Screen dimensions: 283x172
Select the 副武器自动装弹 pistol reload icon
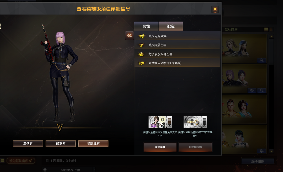(141, 63)
